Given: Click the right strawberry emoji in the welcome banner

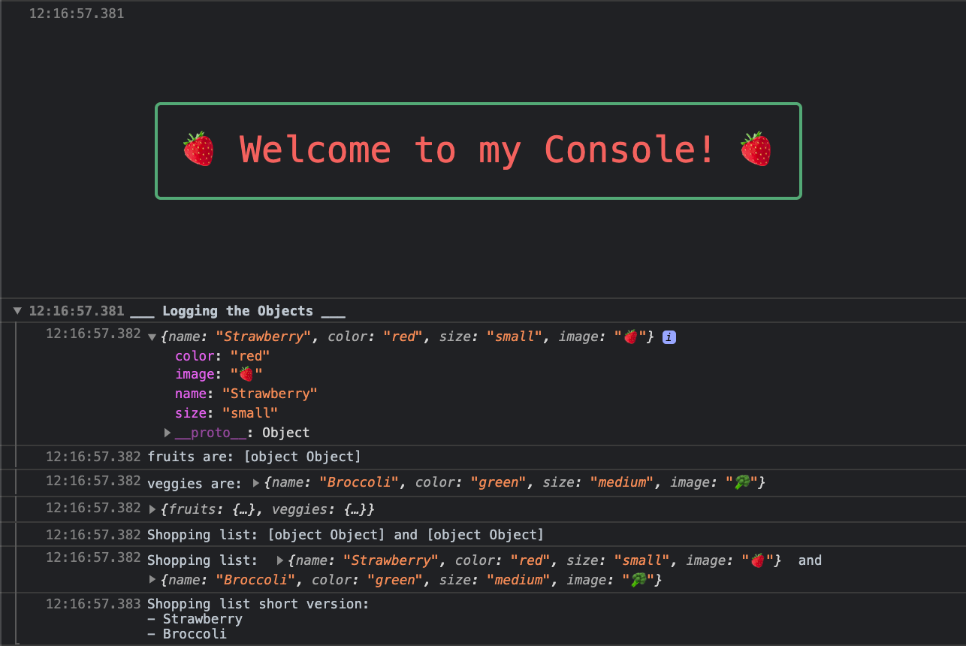Looking at the screenshot, I should 756,148.
